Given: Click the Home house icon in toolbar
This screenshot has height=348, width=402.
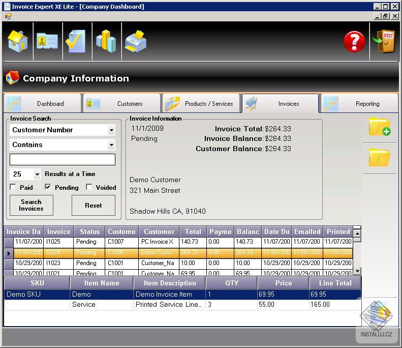Looking at the screenshot, I should [18, 41].
